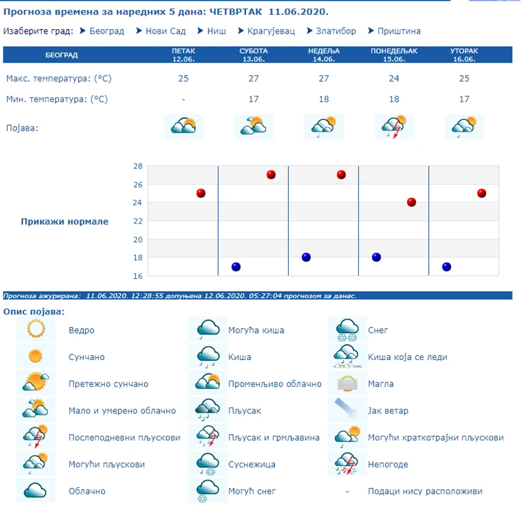Open forecast for Крагујевац
Viewport: 521px width, 509px height.
(271, 31)
